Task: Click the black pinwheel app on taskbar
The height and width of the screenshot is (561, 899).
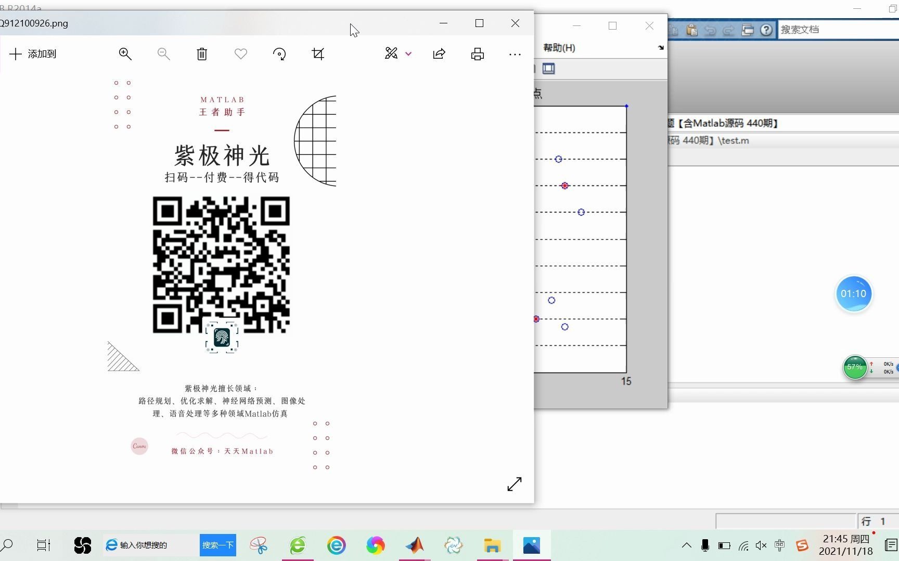Action: [82, 545]
